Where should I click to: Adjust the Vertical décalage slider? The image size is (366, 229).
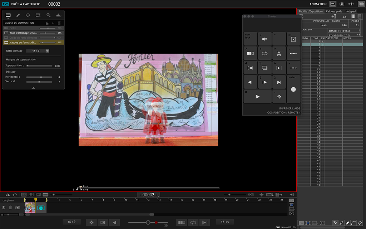tap(39, 82)
